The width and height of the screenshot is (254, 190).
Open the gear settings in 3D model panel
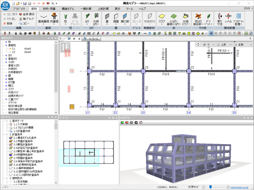click(136, 122)
